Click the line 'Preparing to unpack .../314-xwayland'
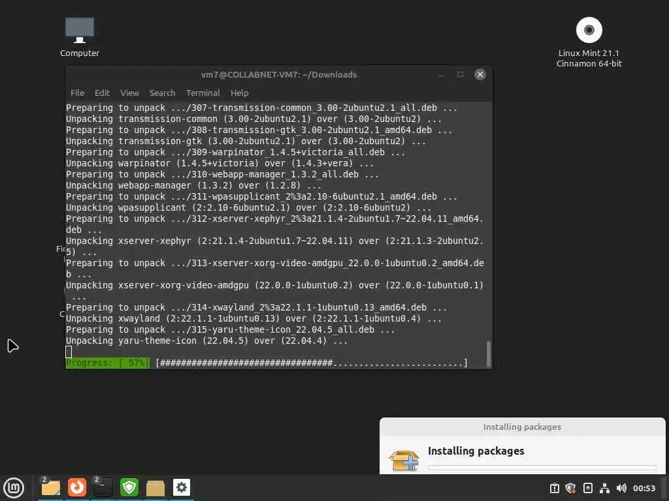 tap(256, 308)
